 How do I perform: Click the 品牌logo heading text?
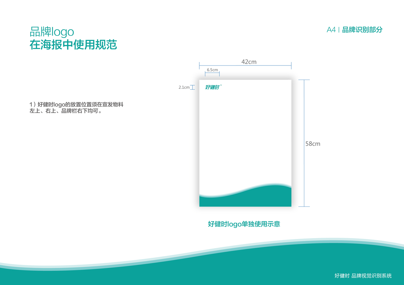click(52, 32)
